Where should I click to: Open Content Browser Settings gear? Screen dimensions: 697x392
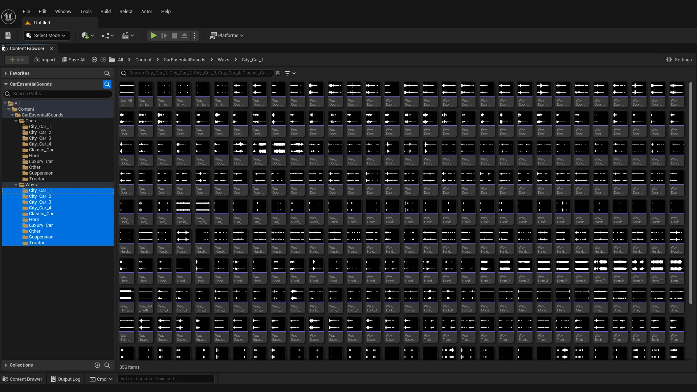pos(669,60)
